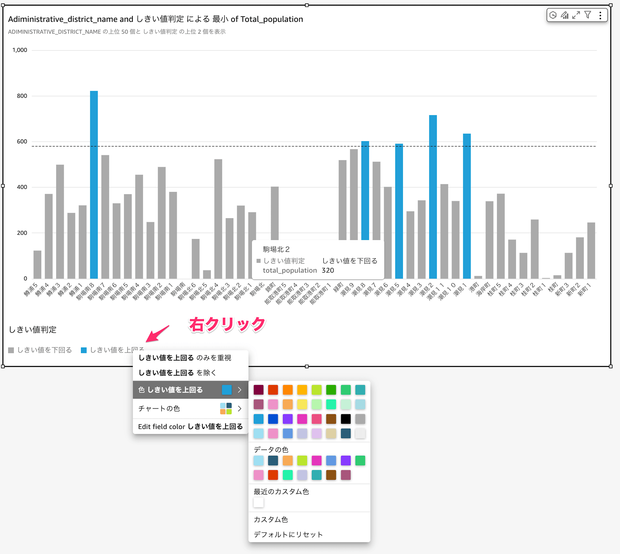
Task: Open the ML insights hexagon icon
Action: (553, 15)
